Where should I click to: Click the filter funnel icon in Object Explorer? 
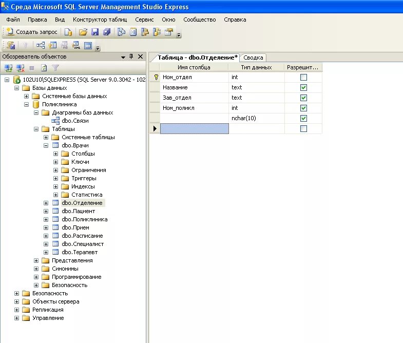click(x=55, y=68)
